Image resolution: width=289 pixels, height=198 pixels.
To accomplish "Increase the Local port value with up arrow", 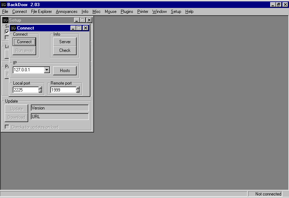I will tap(40, 88).
